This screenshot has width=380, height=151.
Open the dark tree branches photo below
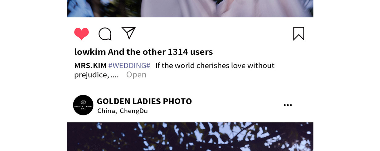190,137
